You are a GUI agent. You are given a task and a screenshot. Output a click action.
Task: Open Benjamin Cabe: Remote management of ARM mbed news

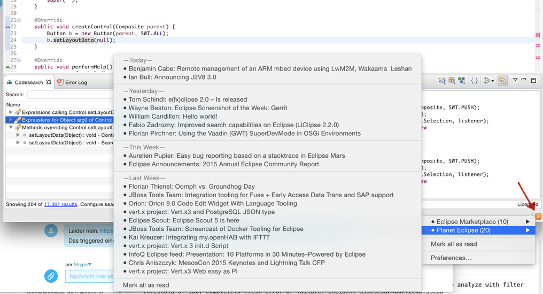pos(267,68)
